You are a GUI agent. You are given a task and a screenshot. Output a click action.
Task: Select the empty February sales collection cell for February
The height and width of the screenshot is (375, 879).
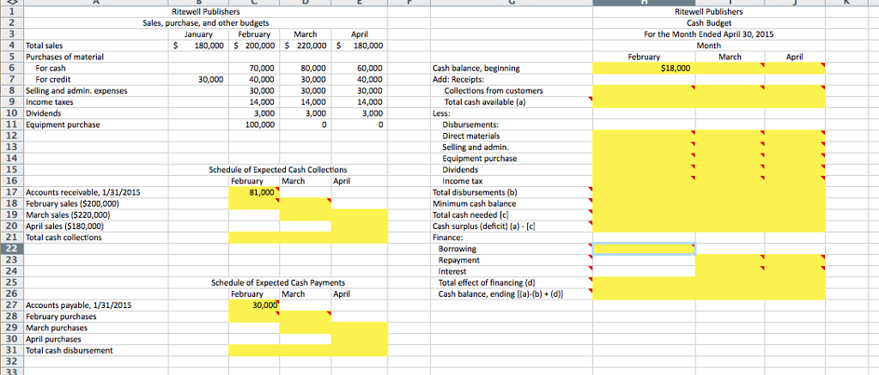pos(254,203)
